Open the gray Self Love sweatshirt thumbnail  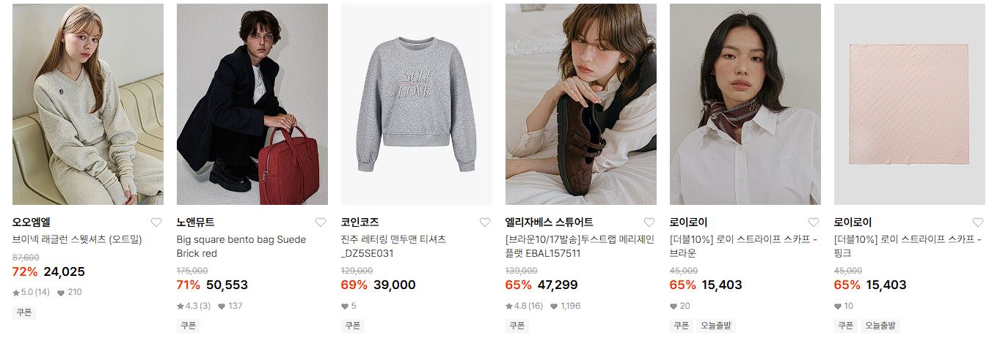417,104
